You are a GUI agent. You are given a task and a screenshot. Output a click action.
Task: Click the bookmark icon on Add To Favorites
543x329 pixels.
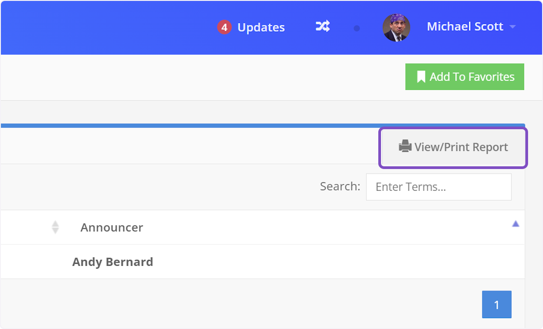(421, 77)
